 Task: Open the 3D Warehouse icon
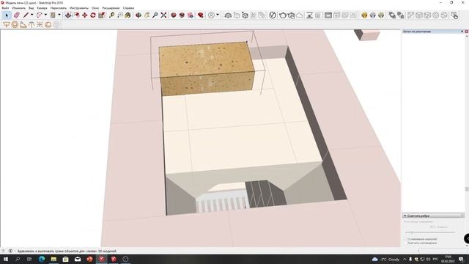174,15
